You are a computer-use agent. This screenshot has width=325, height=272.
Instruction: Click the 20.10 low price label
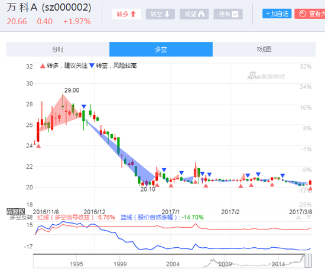pos(148,189)
